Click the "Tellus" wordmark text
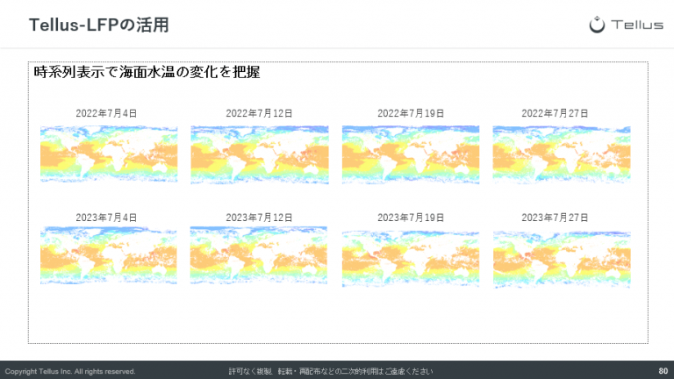The image size is (674, 379). click(637, 25)
